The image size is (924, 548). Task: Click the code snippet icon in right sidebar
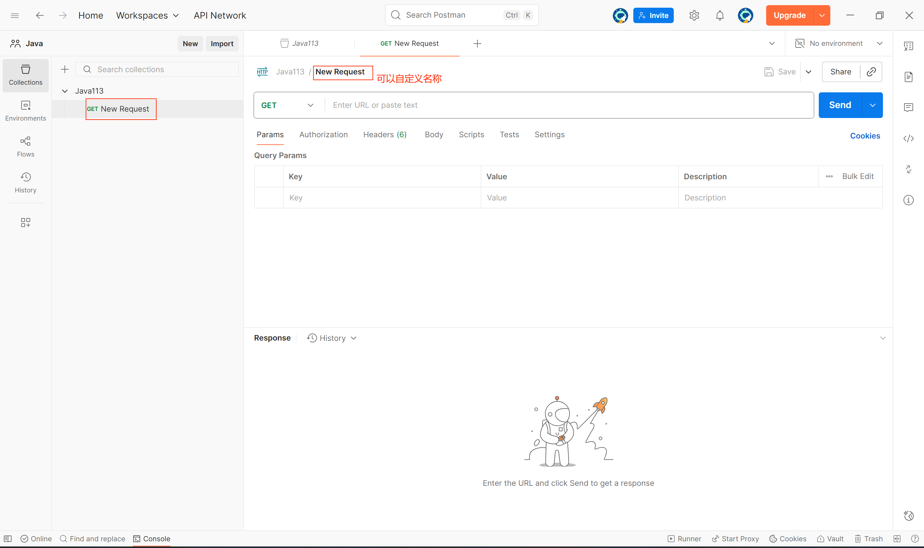(908, 139)
